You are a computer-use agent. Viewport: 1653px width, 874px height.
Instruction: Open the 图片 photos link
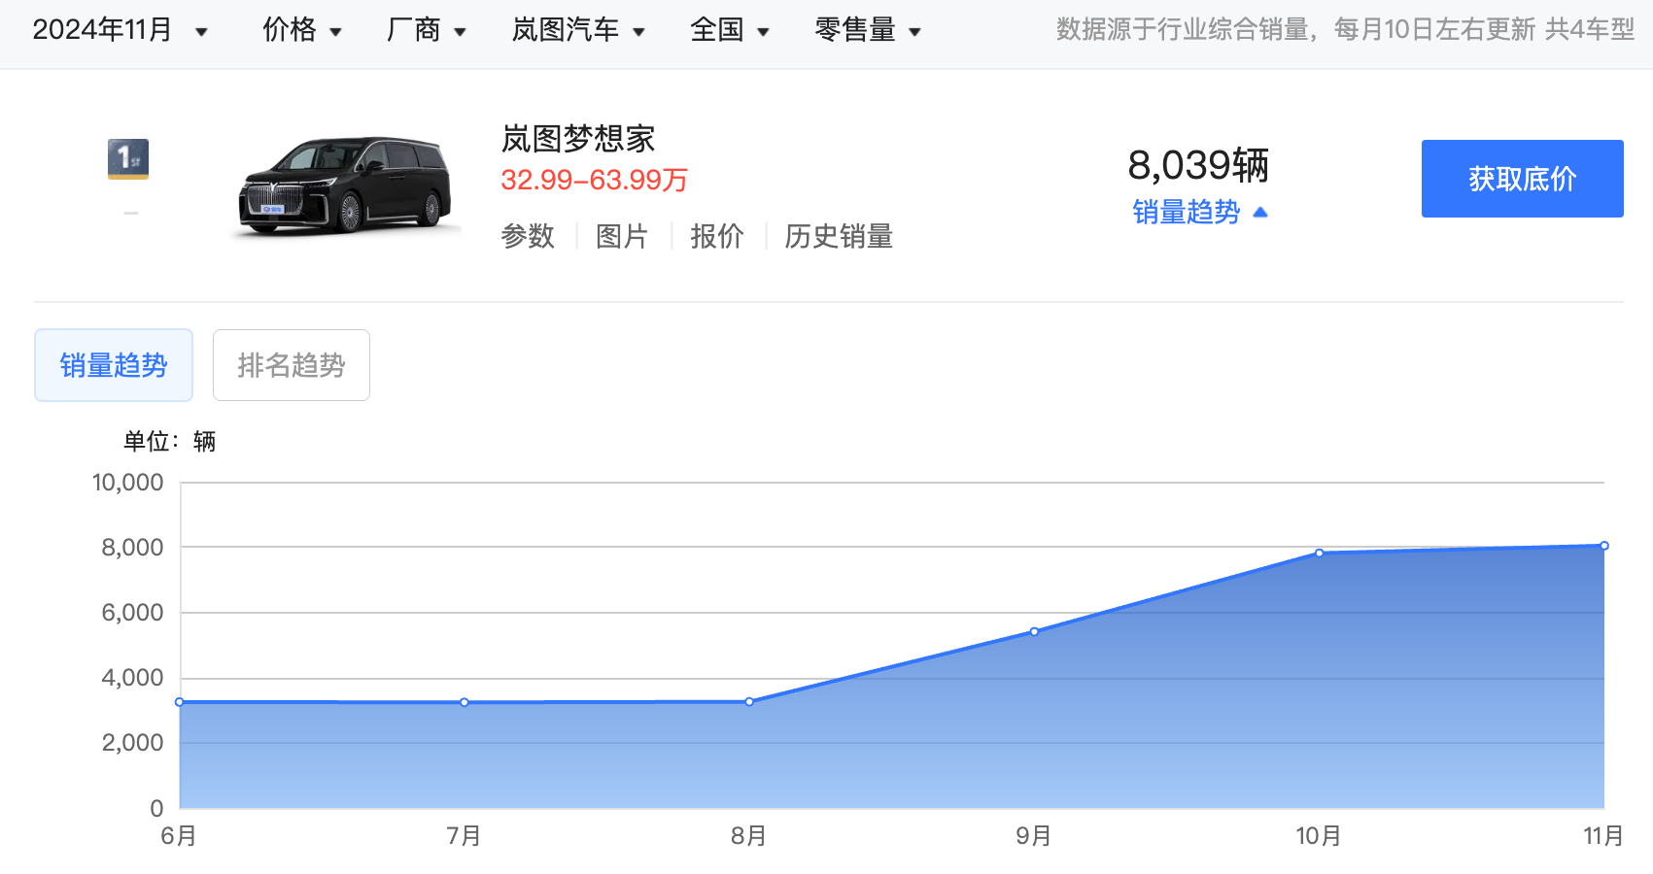click(x=622, y=236)
